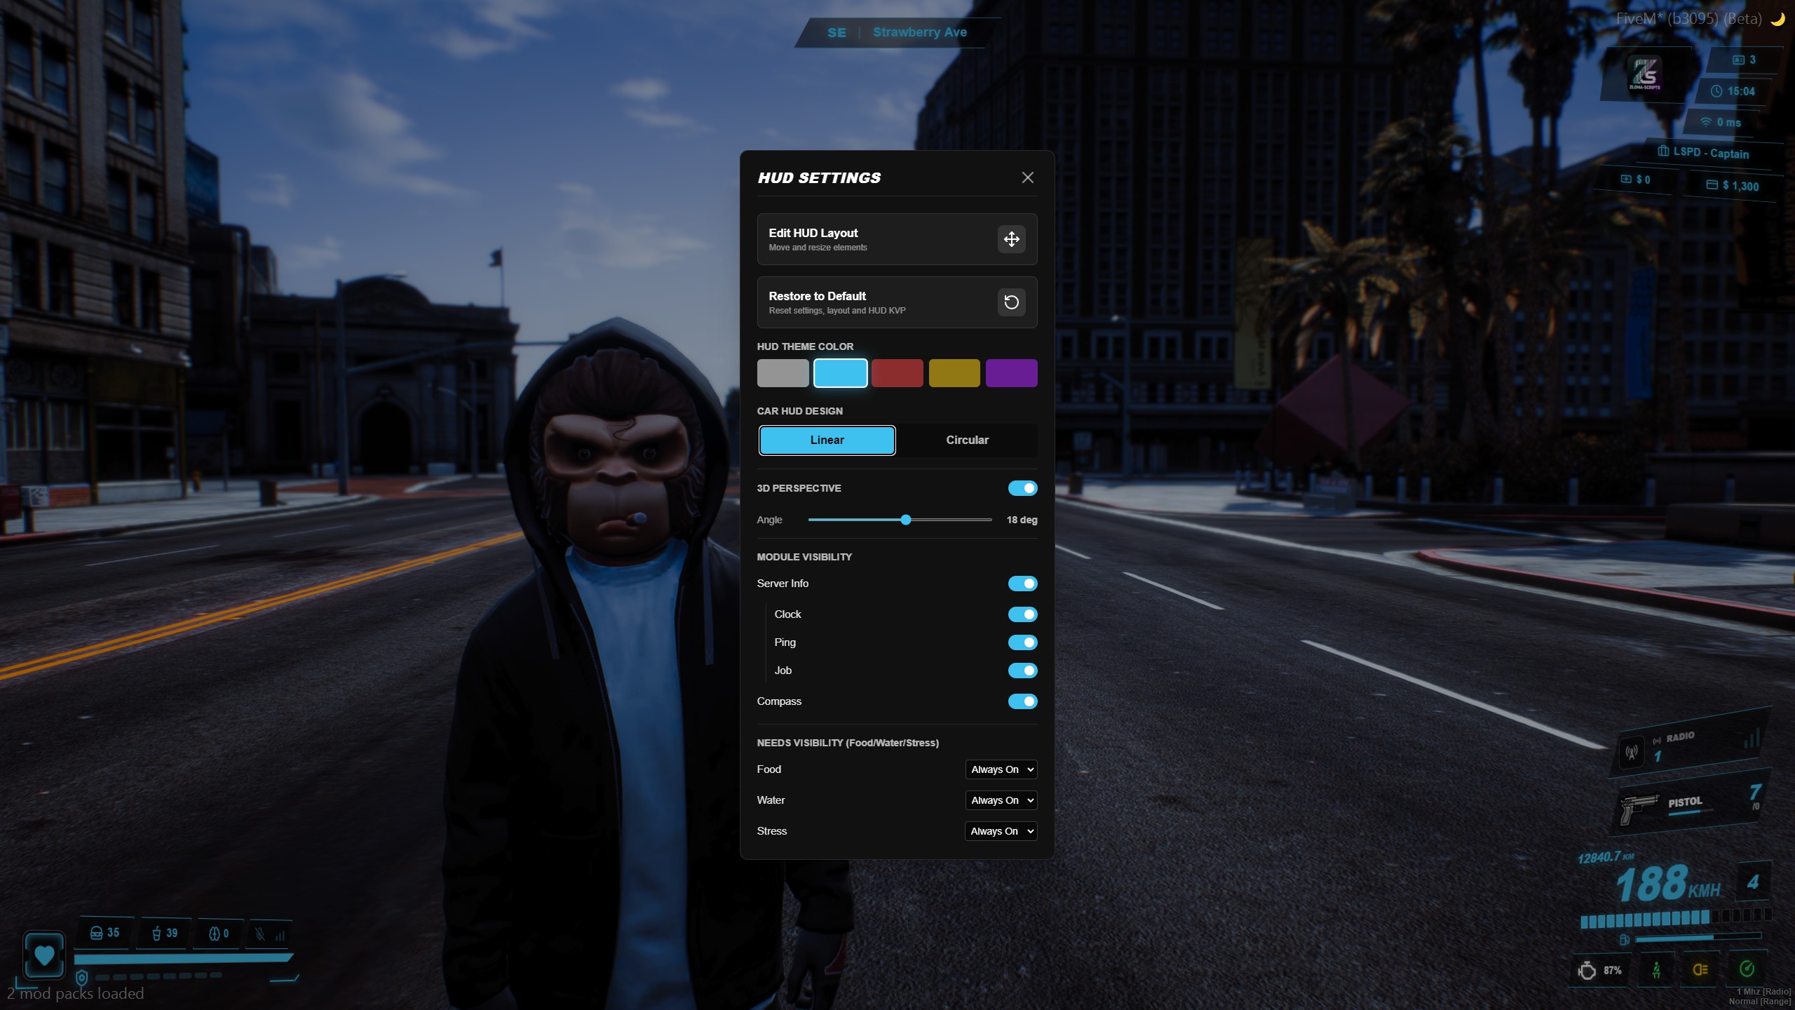
Task: Click the 'FiveM* (b3095) (Beta)' build text
Action: 1688,19
